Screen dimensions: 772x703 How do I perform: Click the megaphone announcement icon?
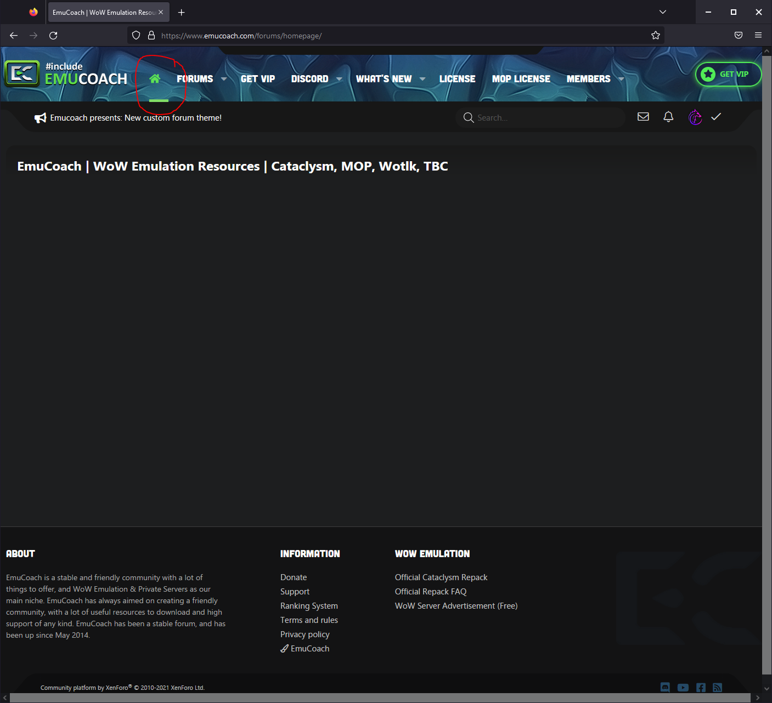click(40, 118)
